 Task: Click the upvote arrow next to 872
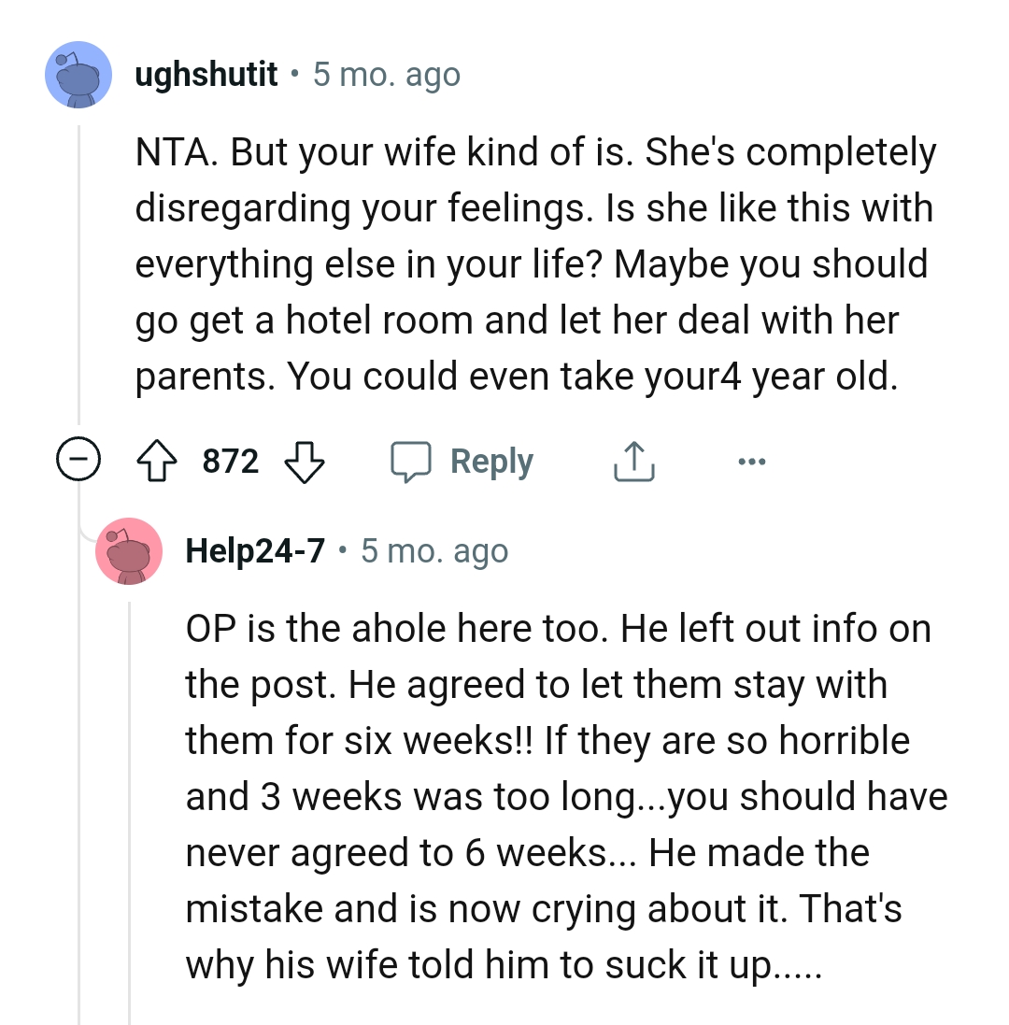click(x=159, y=460)
